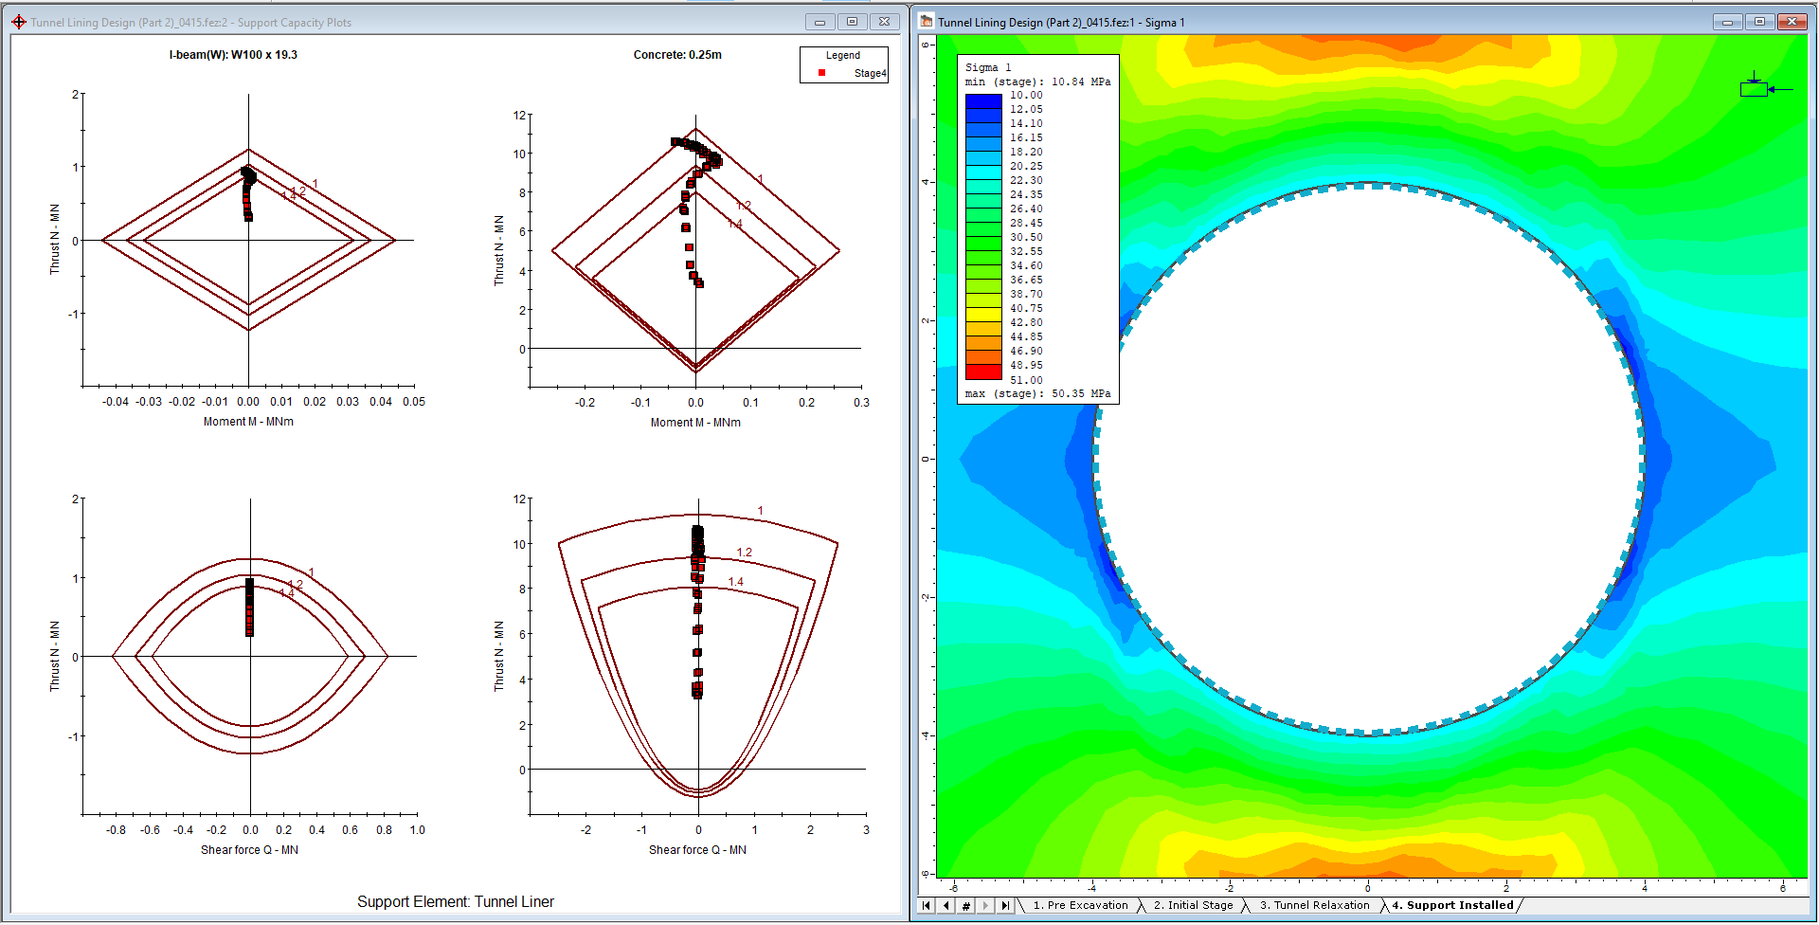Jump to the last stage tab arrow
This screenshot has width=1819, height=925.
tap(1005, 906)
